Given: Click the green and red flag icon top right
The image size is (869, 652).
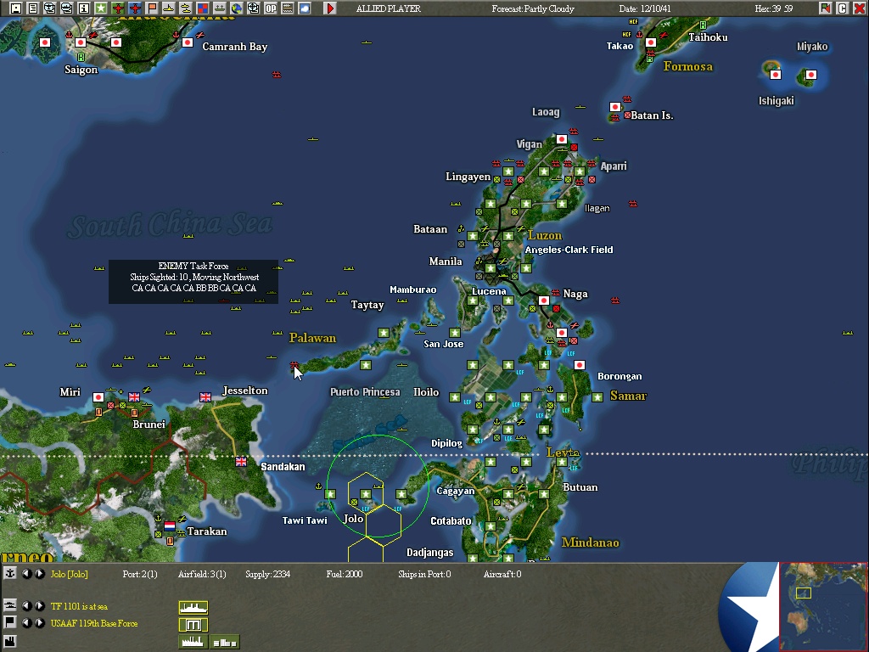Looking at the screenshot, I should 826,8.
